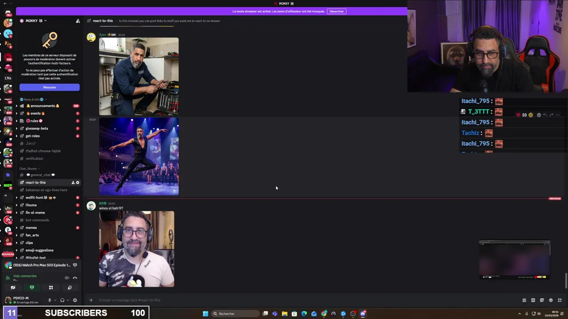Open the emoji picker icon
568x319 pixels.
pos(551,300)
